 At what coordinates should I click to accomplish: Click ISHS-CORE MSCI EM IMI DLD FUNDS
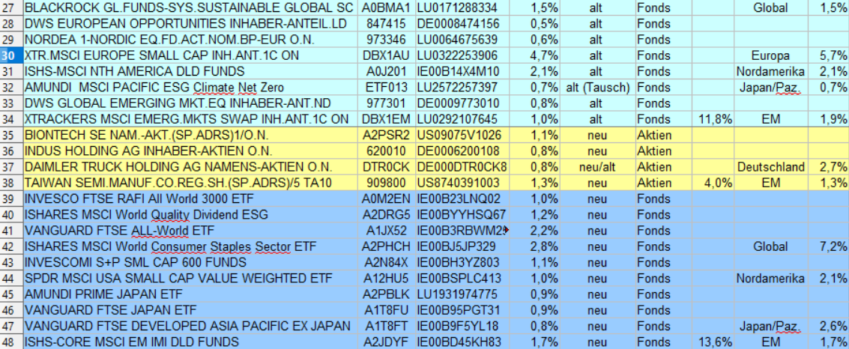pyautogui.click(x=190, y=342)
